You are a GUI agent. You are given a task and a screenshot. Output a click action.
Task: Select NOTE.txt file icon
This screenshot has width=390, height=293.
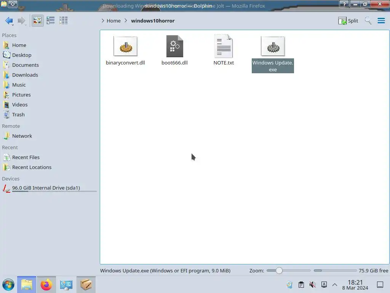coord(224,46)
